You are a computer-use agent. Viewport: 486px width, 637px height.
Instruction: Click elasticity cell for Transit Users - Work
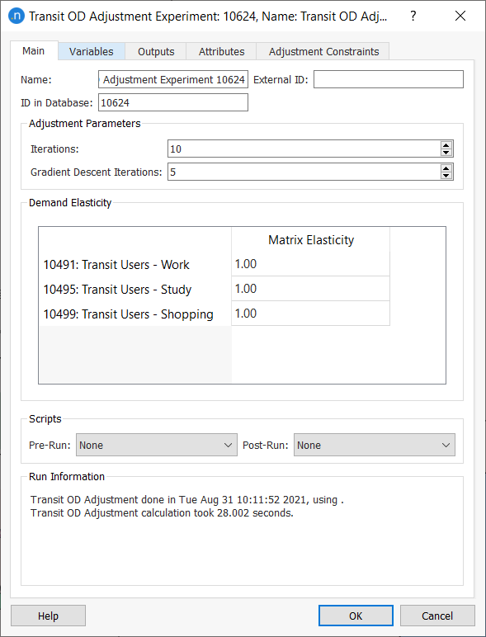(x=311, y=264)
